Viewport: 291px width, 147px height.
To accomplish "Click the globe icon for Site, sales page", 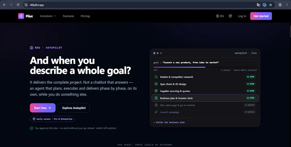I will pyautogui.click(x=156, y=105).
